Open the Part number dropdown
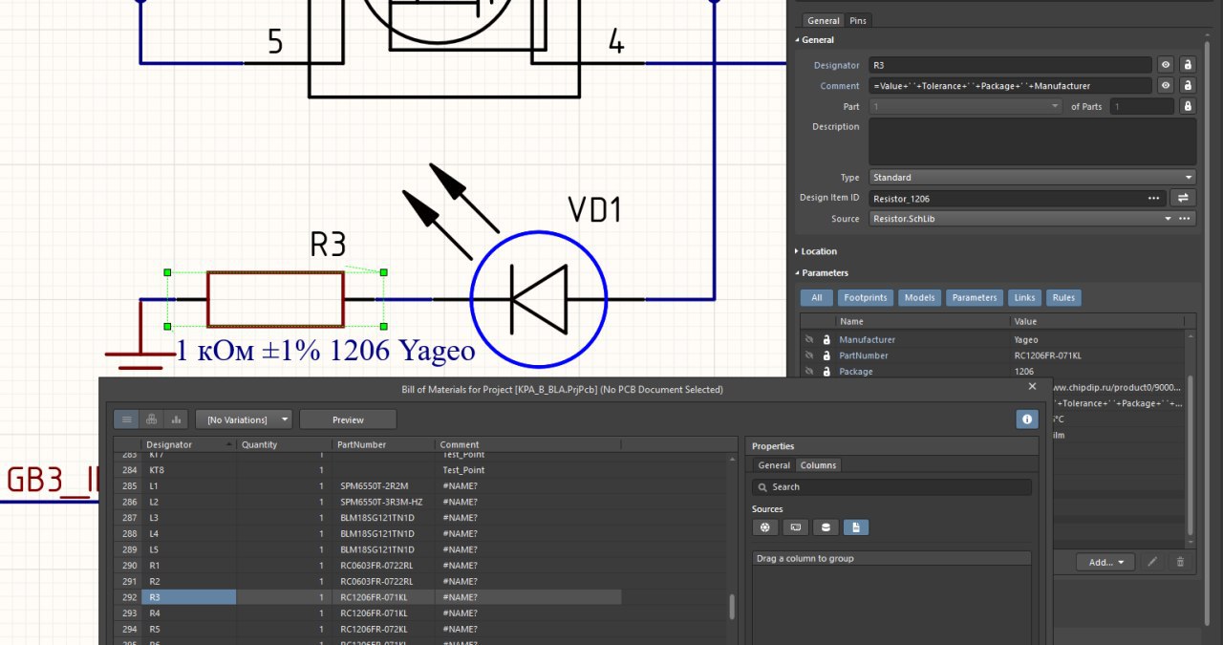Image resolution: width=1223 pixels, height=645 pixels. tap(965, 107)
